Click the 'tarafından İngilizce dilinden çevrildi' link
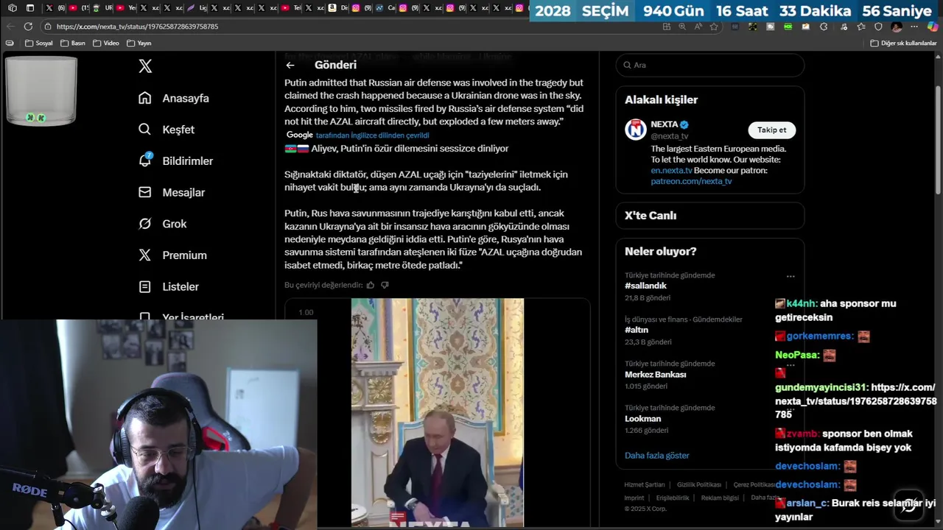The width and height of the screenshot is (943, 530). (x=372, y=135)
